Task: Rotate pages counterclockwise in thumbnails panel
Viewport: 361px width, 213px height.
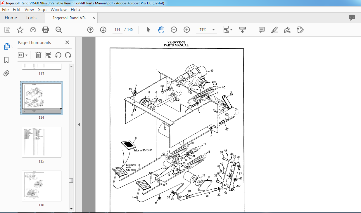Action: point(58,55)
